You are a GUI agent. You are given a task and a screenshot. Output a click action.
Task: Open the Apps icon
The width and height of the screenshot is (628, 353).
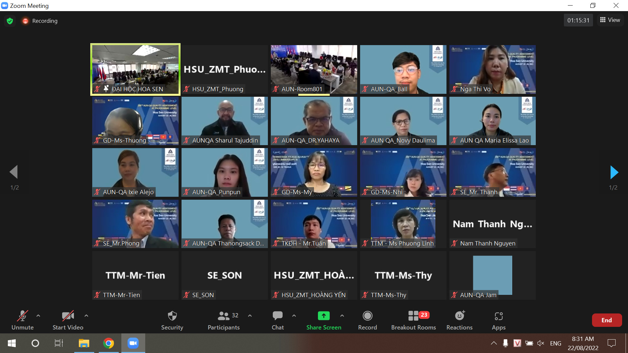[x=498, y=316]
